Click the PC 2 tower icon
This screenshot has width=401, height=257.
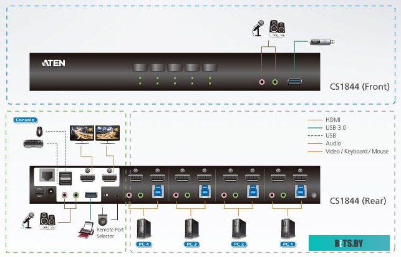tap(239, 228)
